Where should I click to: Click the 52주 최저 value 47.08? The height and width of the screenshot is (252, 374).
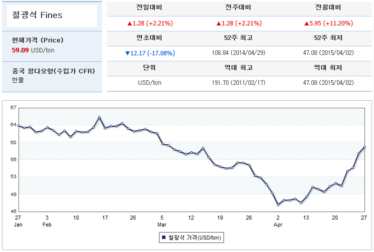pos(327,53)
